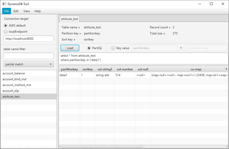Click the PartiQL query text area
The width and height of the screenshot is (229, 149).
[x=142, y=58]
